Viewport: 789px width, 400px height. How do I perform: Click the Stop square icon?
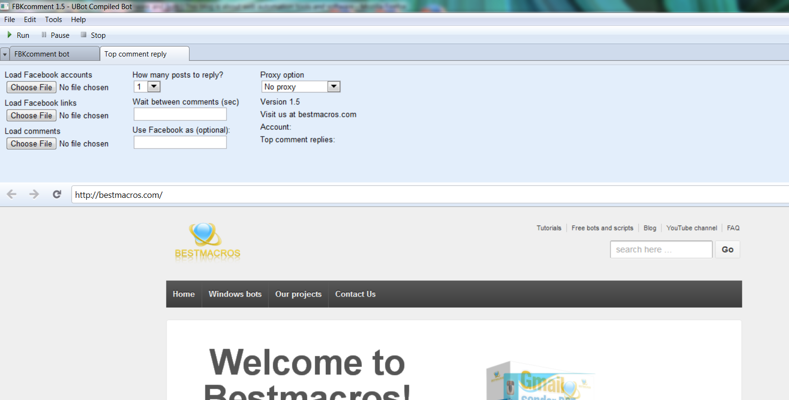click(84, 35)
